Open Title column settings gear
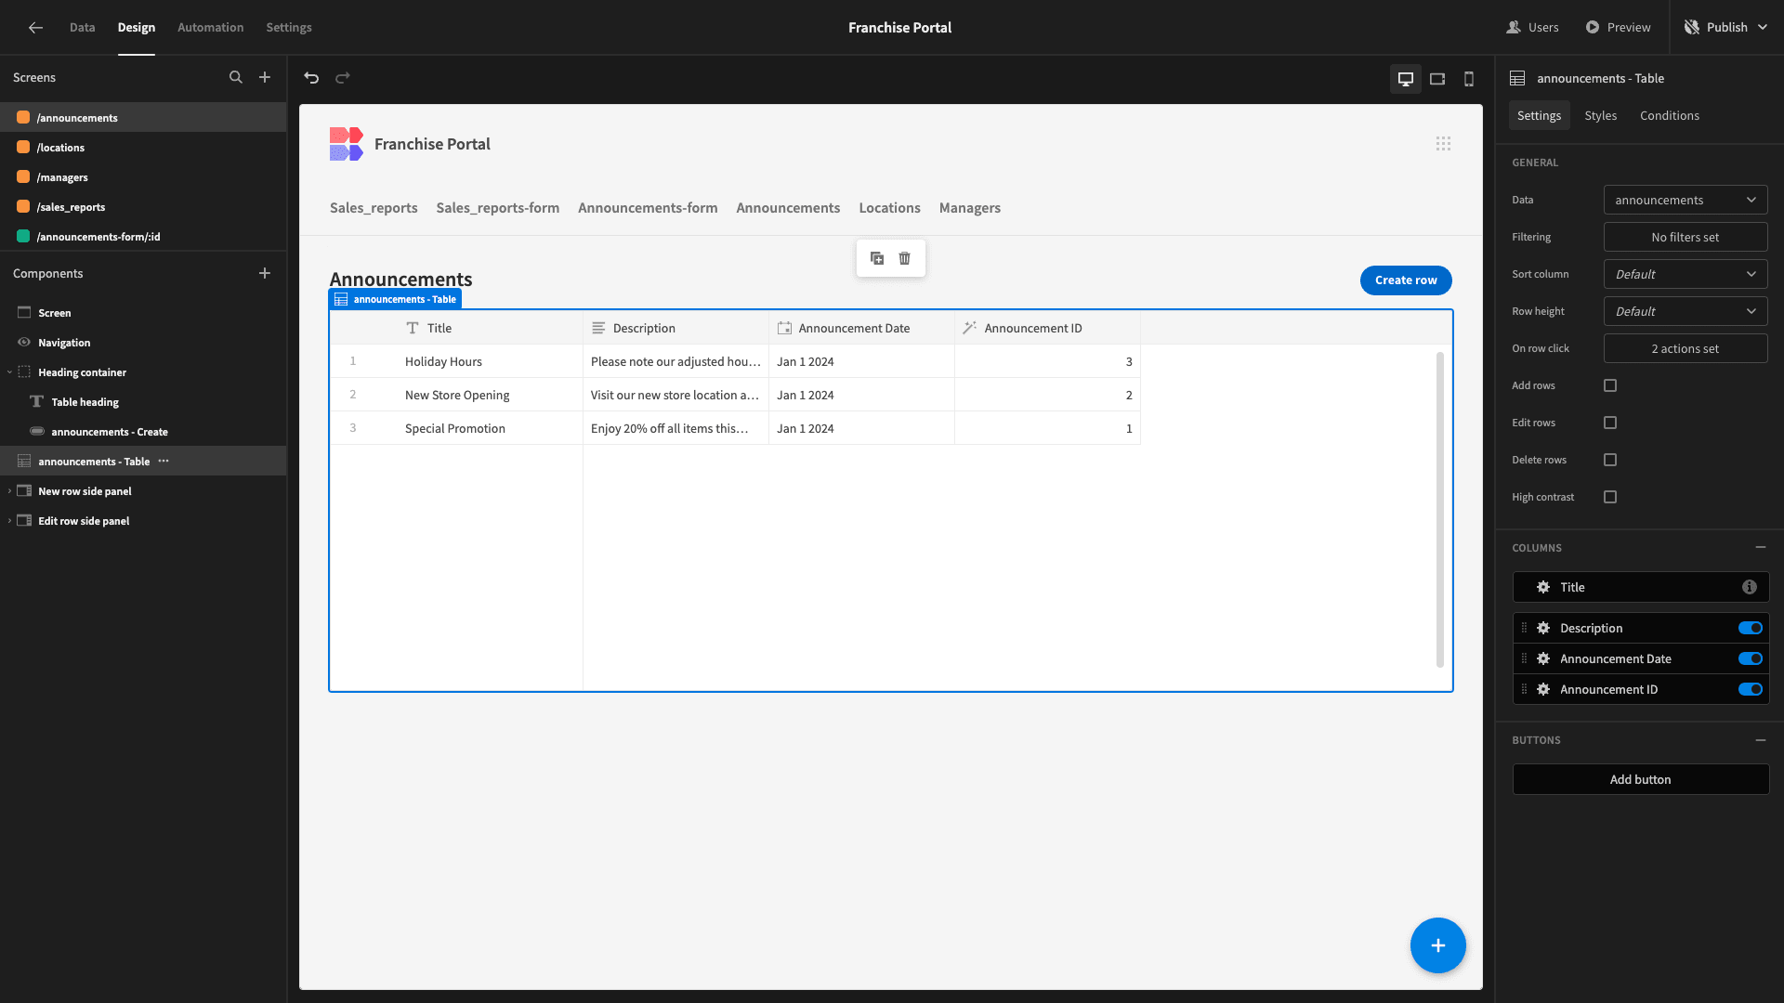Image resolution: width=1784 pixels, height=1003 pixels. tap(1543, 588)
